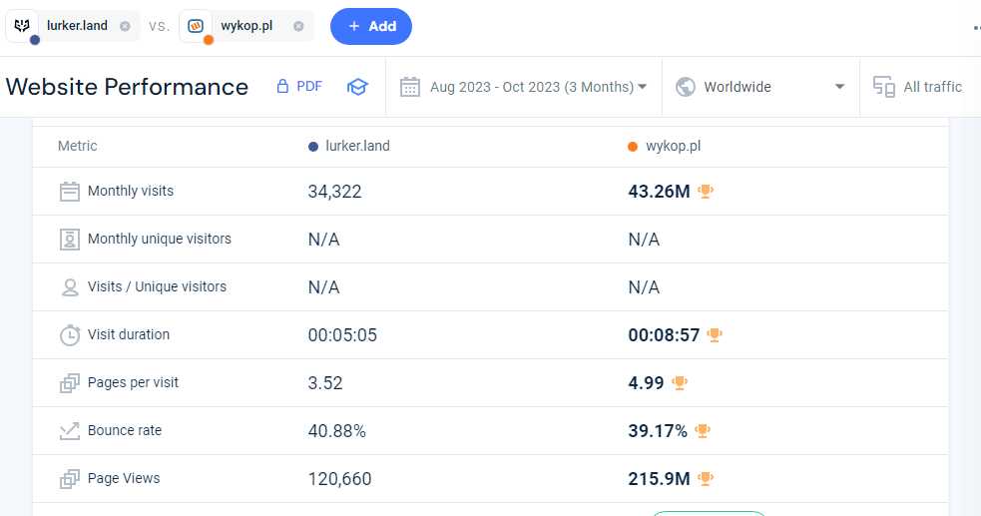Click the Monthly visits calendar icon
This screenshot has height=516, width=981.
click(70, 192)
